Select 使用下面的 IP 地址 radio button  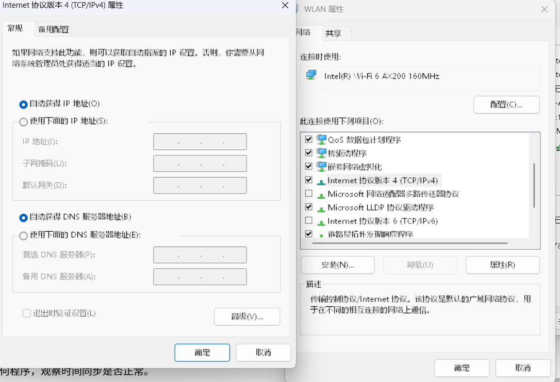tap(23, 122)
